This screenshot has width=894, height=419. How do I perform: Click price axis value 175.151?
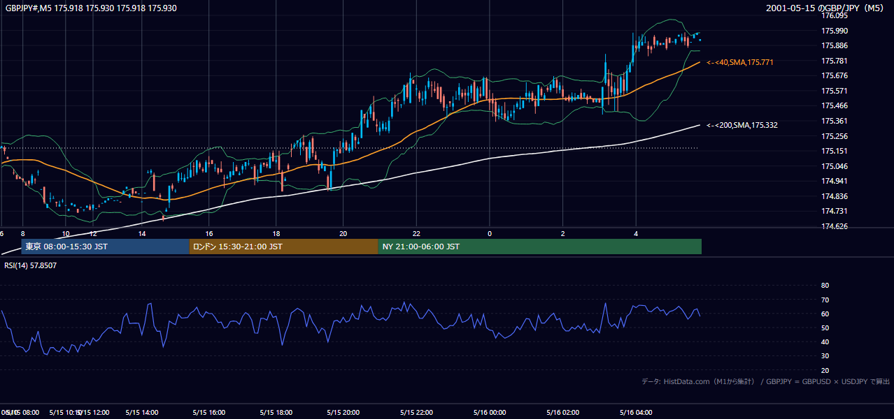(x=835, y=152)
